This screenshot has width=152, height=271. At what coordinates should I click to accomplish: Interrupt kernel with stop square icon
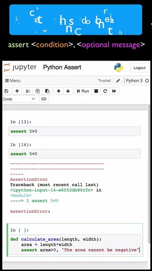click(96, 91)
